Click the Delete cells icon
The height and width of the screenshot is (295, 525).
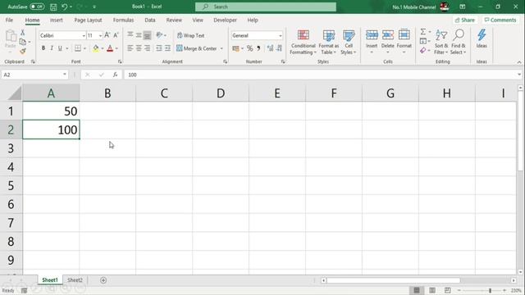pos(388,34)
